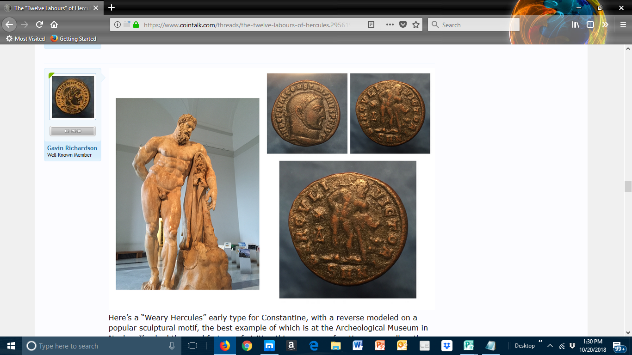Open page actions three-dot menu
Viewport: 632px width, 355px height.
tap(390, 25)
